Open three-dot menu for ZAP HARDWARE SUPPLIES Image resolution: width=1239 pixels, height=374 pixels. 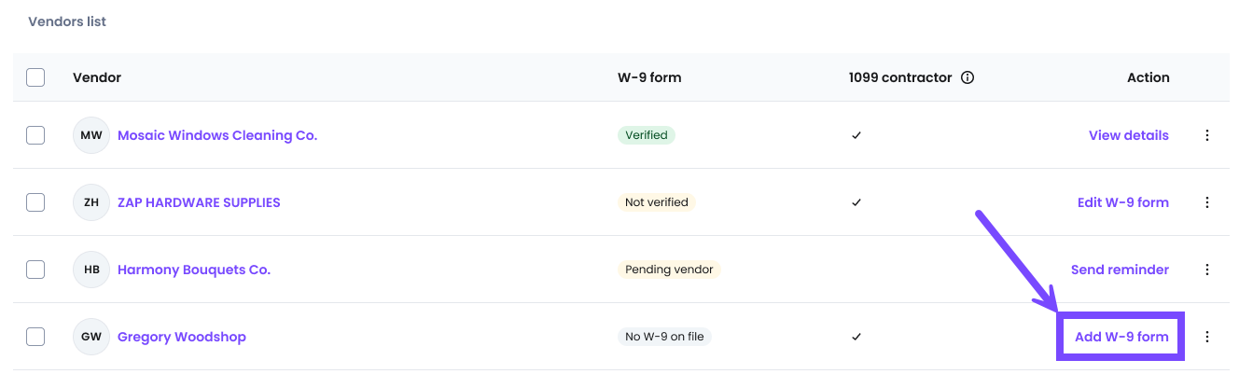pyautogui.click(x=1207, y=202)
